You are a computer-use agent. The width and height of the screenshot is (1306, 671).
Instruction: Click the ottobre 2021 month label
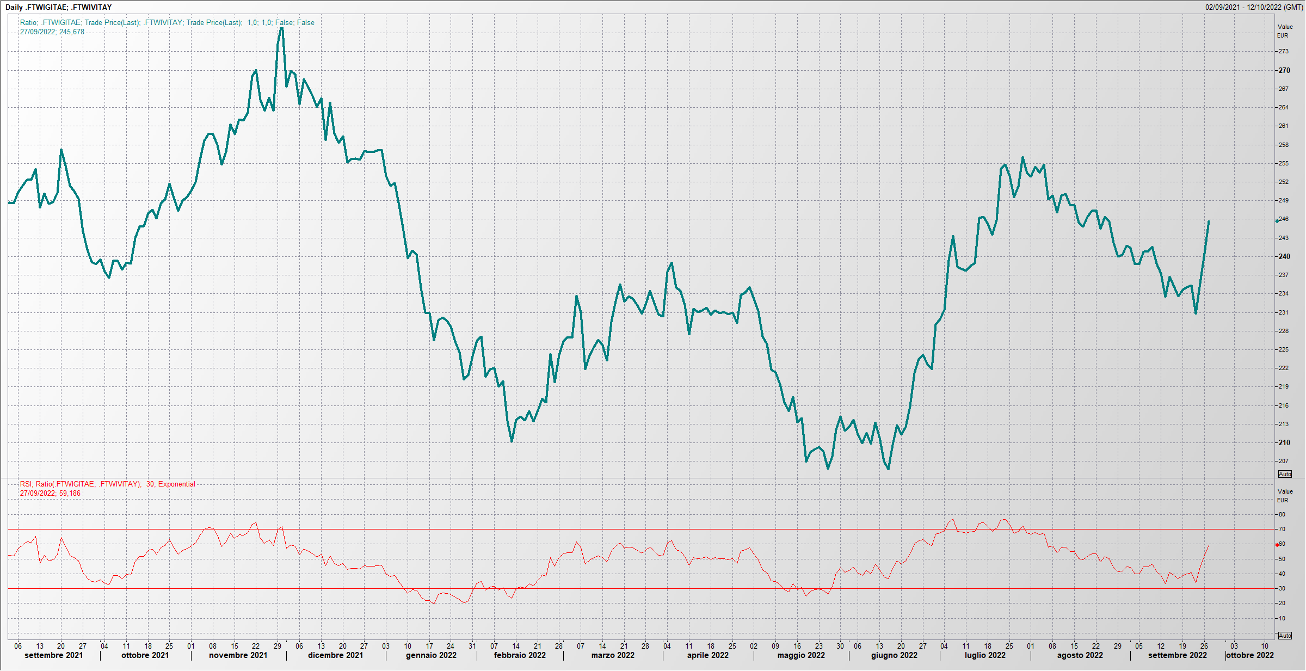145,655
